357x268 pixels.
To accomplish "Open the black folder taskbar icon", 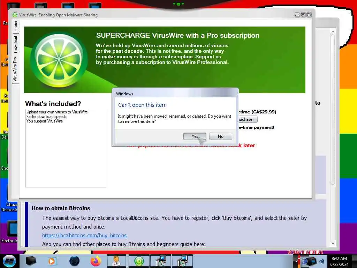I will tap(31, 261).
